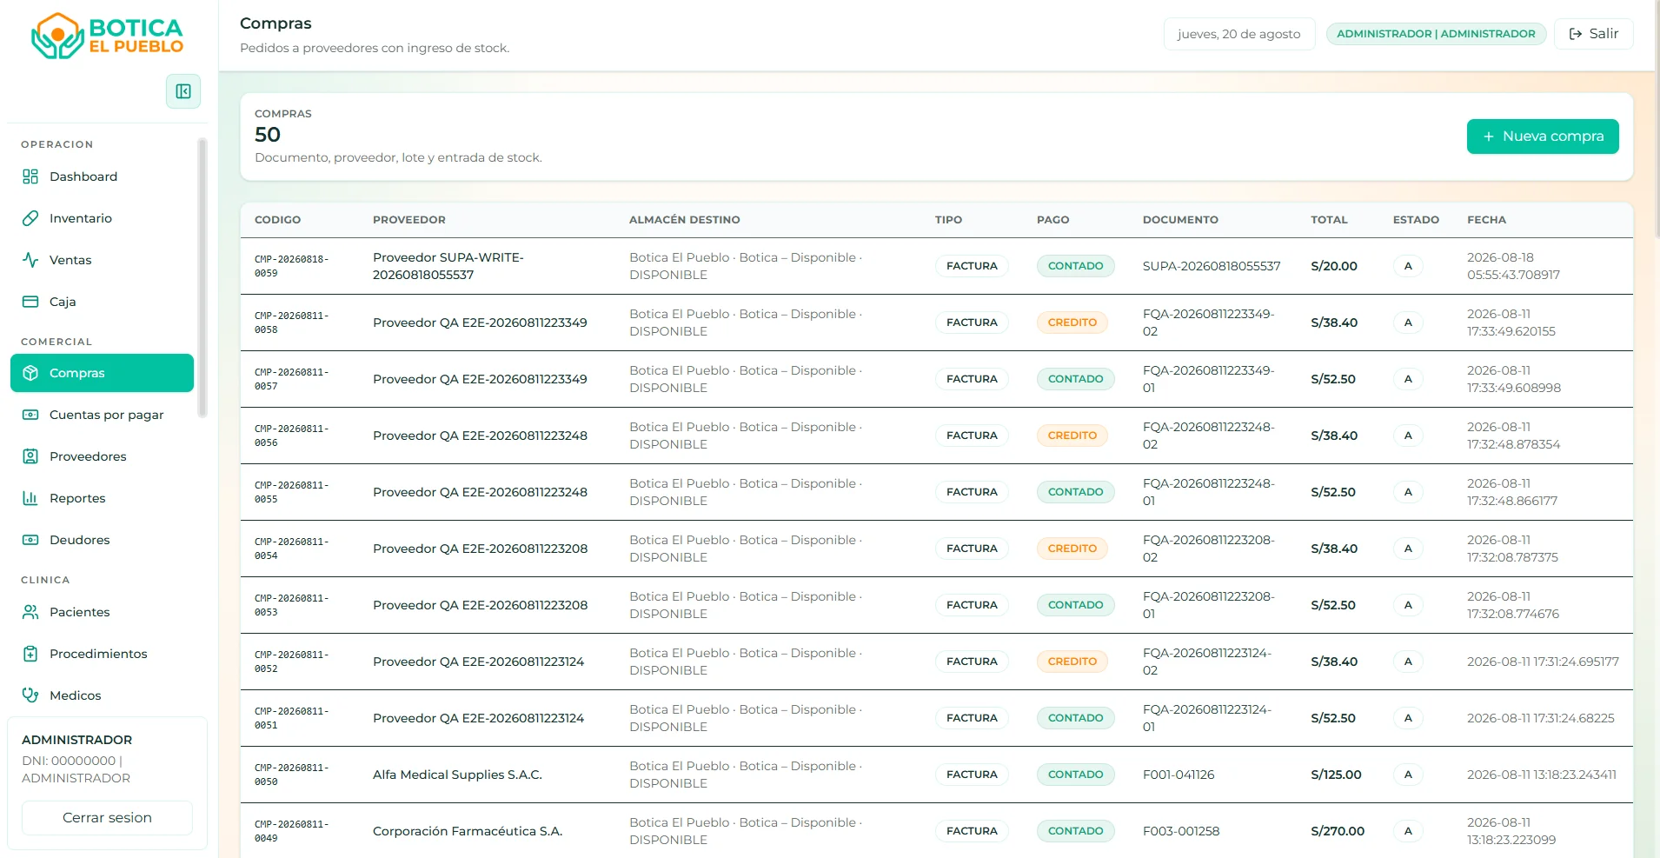Click the FACTURA badge in row CMP-20260811-0055
This screenshot has height=858, width=1660.
[972, 492]
